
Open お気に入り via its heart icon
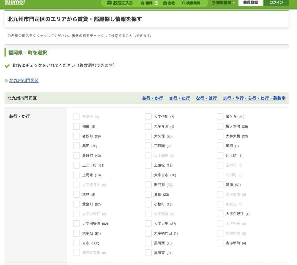pyautogui.click(x=109, y=3)
